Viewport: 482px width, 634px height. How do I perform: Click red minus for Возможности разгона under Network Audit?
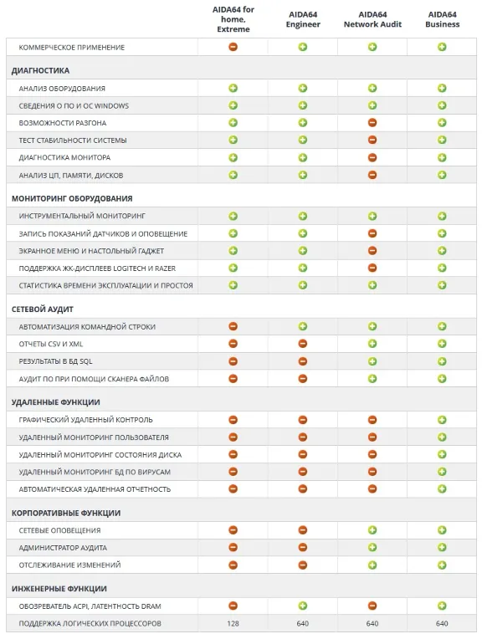372,122
